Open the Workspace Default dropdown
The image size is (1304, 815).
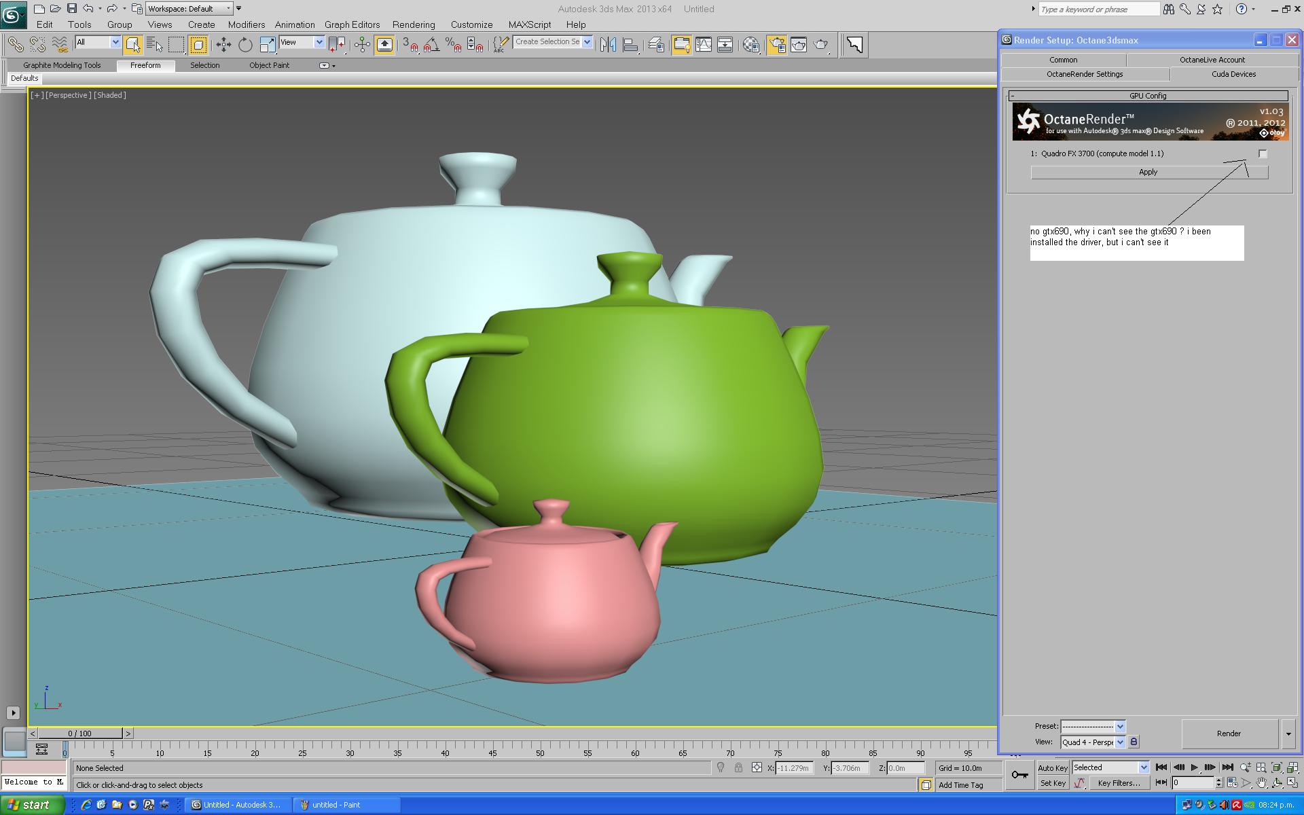pos(189,9)
